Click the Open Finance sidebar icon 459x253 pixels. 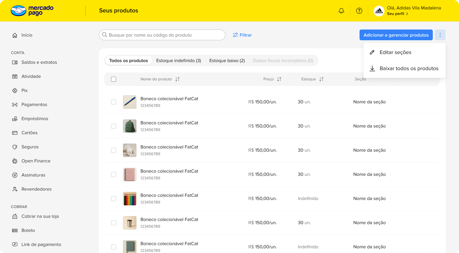pos(15,161)
